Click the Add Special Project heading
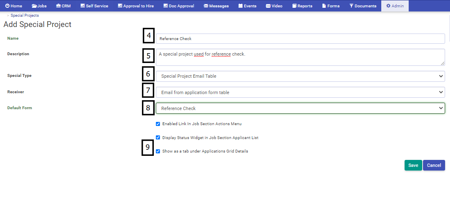 (x=37, y=25)
